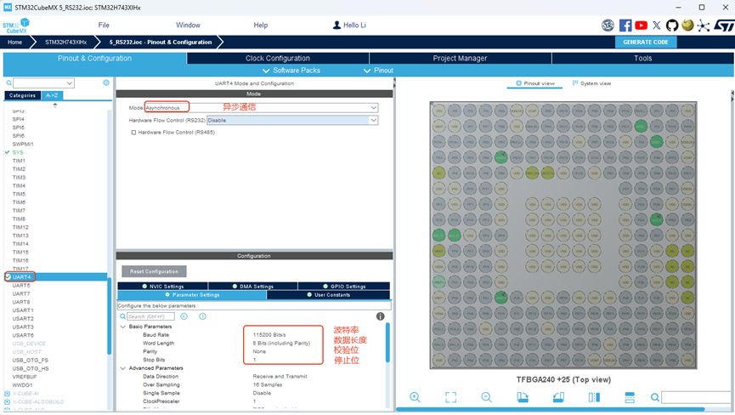Click the Reset Configuration button
Screen dimensions: 735x415
[x=154, y=271]
